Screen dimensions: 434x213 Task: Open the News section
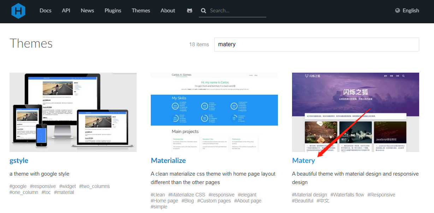click(87, 11)
